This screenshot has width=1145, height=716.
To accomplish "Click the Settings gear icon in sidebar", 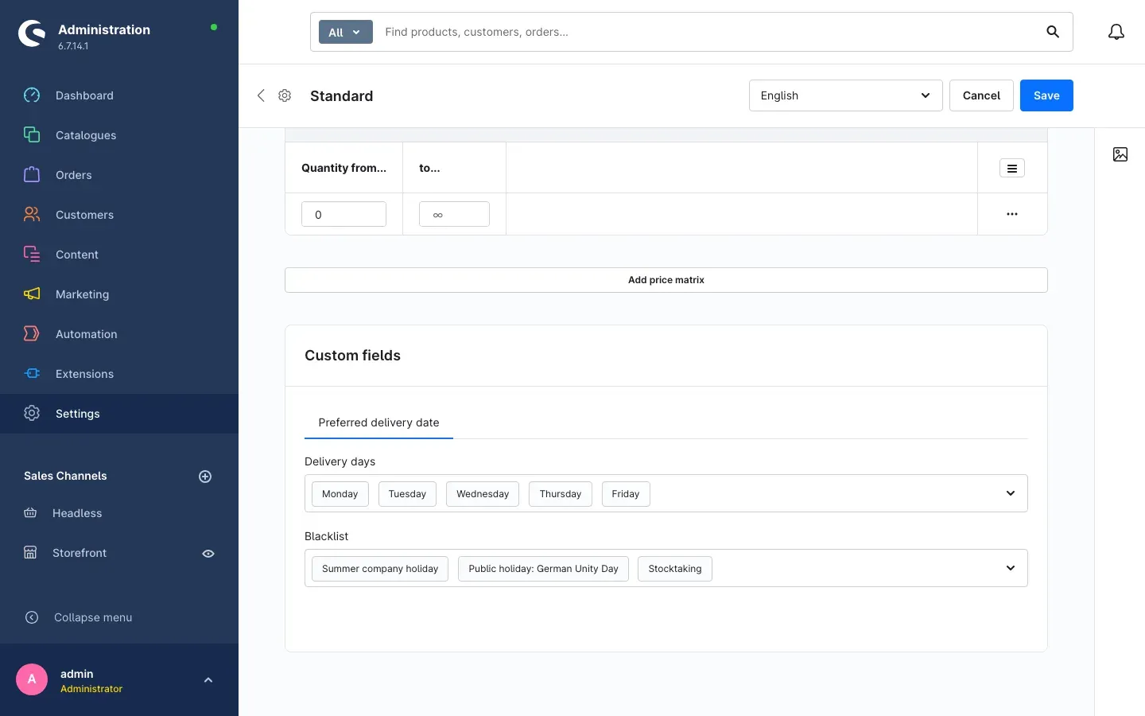I will 32,413.
